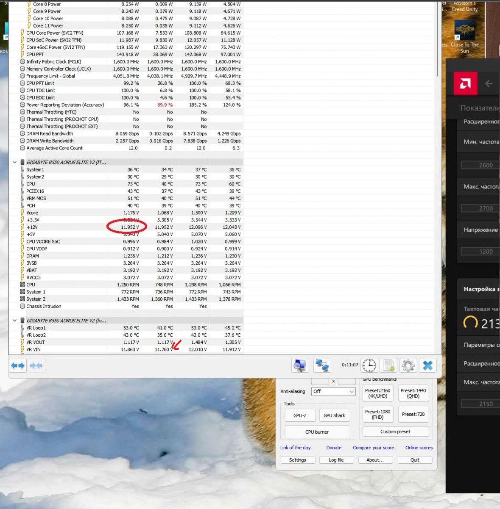Collapse the first GIGABYTE B550 AORUS ELITE V2 group
The image size is (500, 509).
15,162
